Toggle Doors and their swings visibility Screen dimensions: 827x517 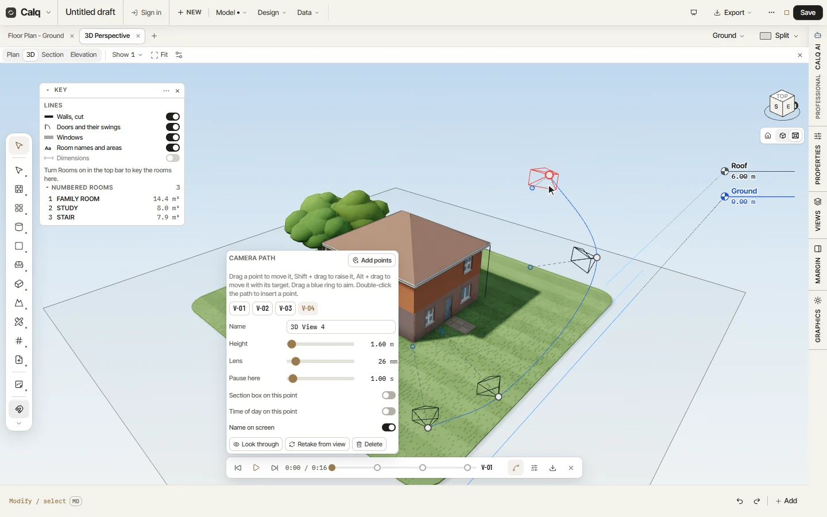pyautogui.click(x=173, y=128)
